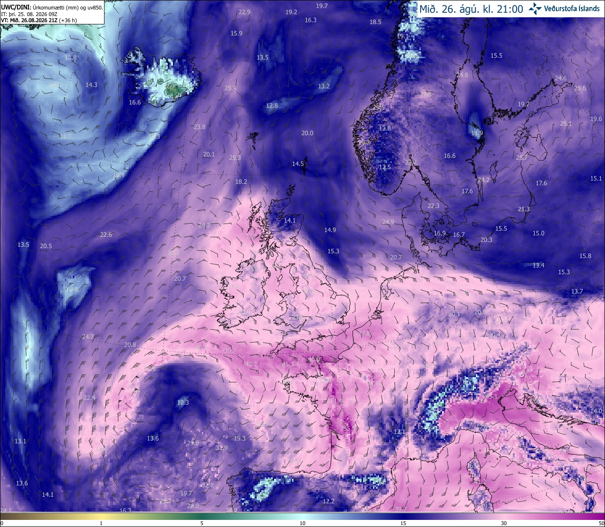Select the forecast time Mið. 26. ágú. kl. 21:00

(x=471, y=9)
